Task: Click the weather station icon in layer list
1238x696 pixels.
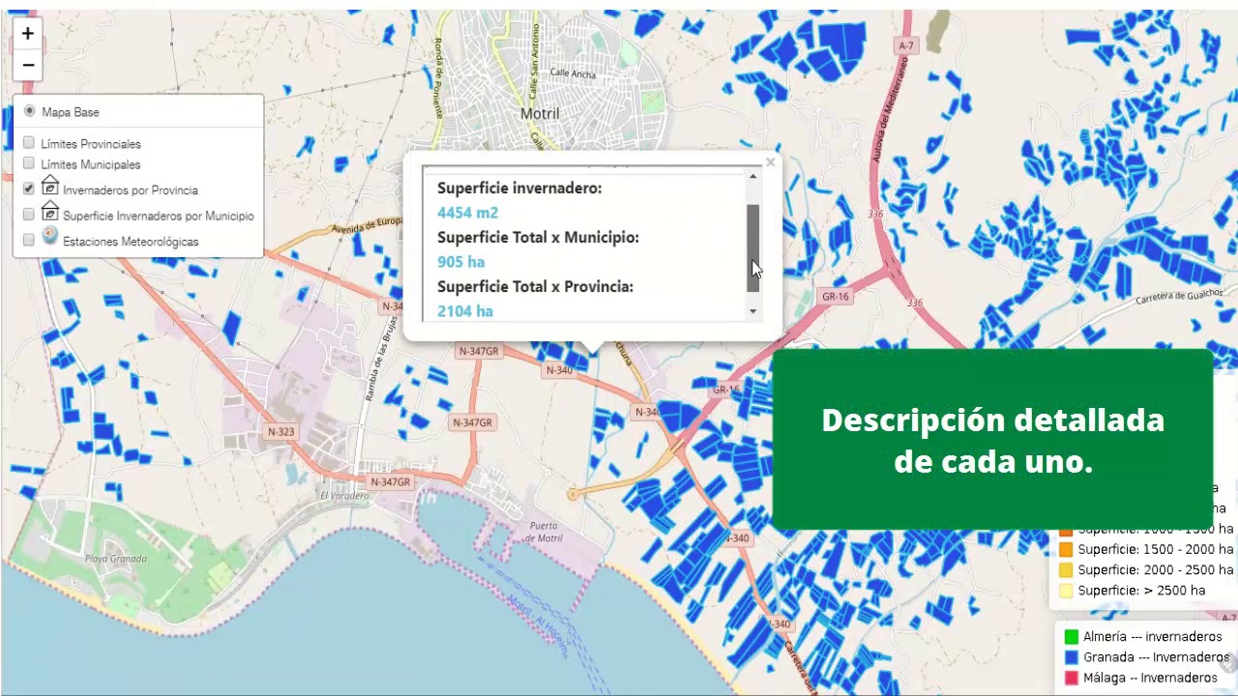Action: (x=50, y=236)
